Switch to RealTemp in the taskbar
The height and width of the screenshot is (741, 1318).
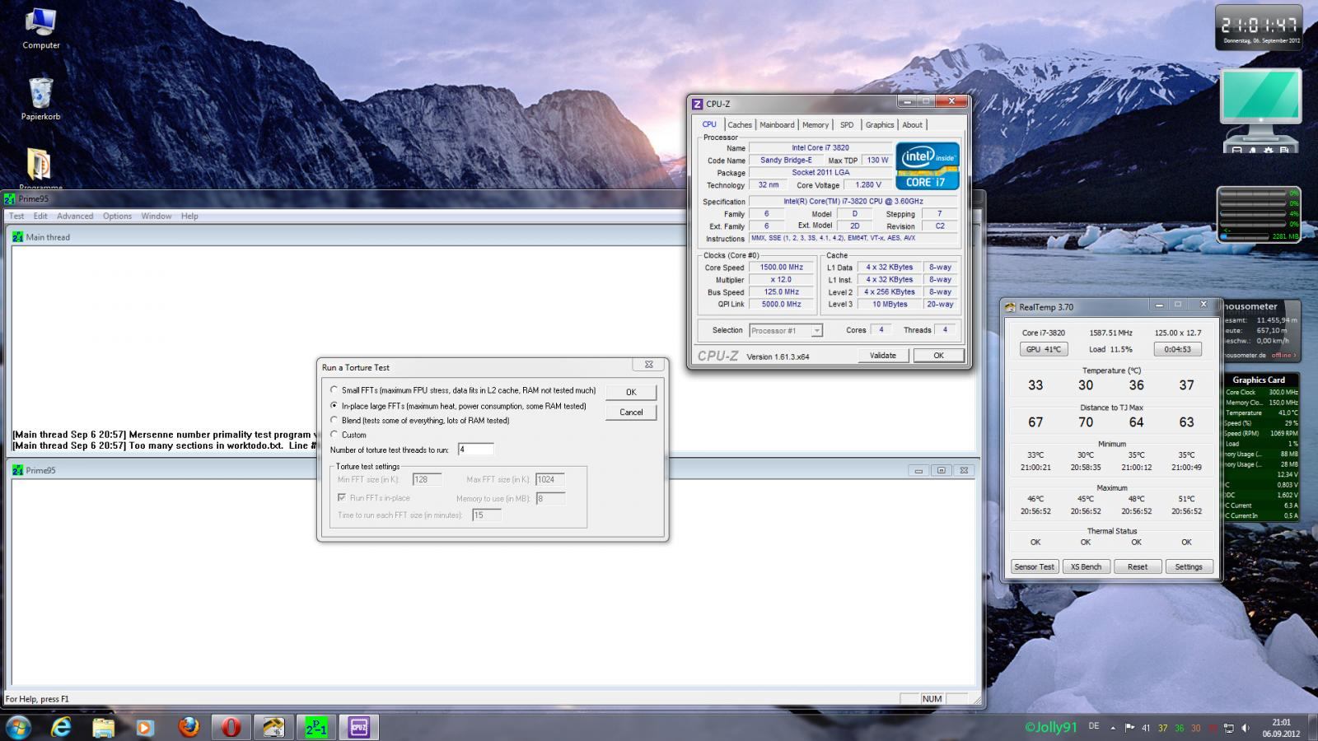[273, 727]
